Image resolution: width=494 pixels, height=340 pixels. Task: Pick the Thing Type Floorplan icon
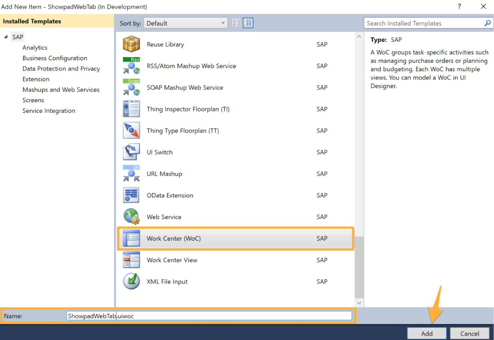(x=131, y=131)
